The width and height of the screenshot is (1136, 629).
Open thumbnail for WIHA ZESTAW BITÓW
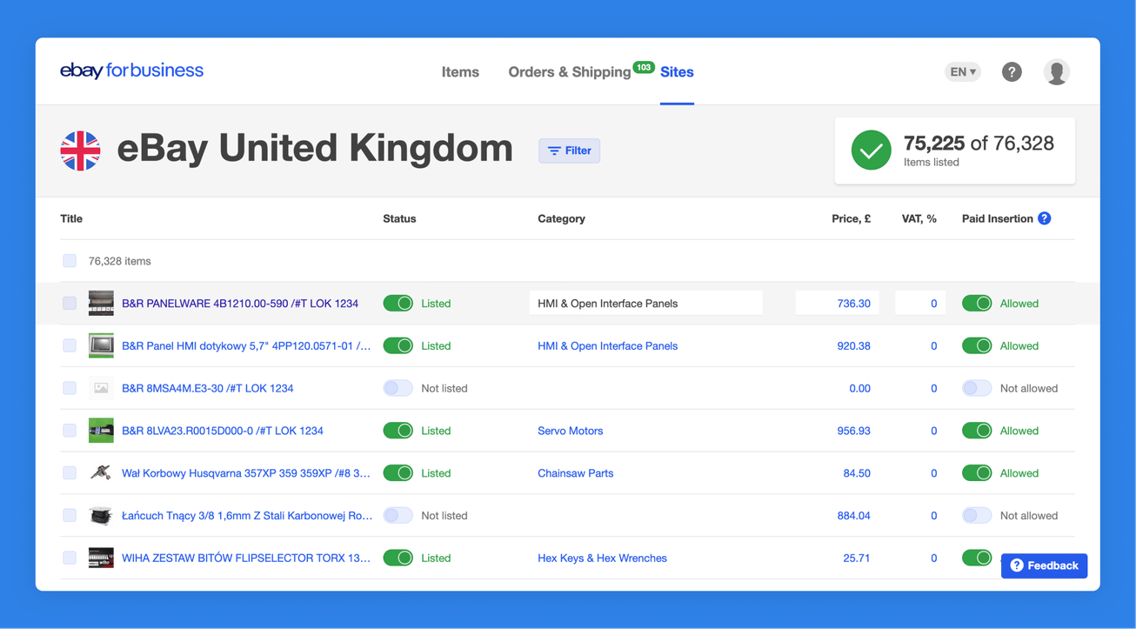click(101, 558)
